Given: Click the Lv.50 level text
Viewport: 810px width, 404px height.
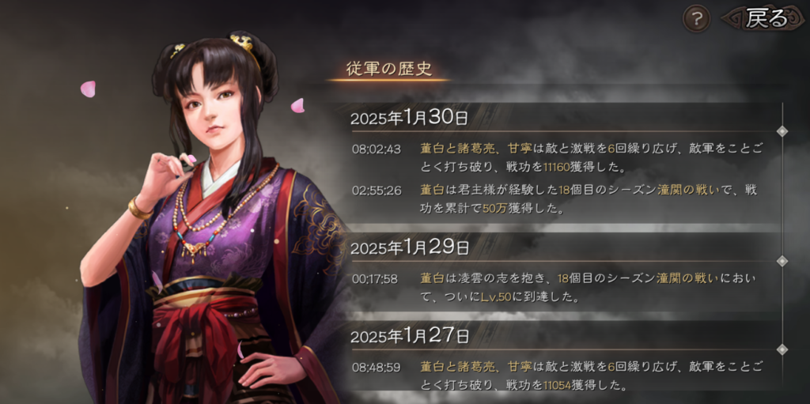Looking at the screenshot, I should coord(494,297).
